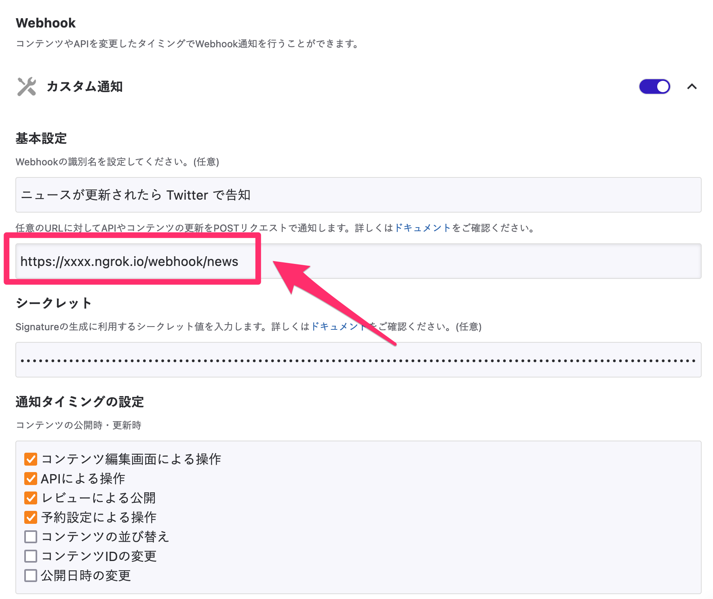The width and height of the screenshot is (713, 599).
Task: Collapse the カスタム通知 section chevron
Action: [x=692, y=86]
